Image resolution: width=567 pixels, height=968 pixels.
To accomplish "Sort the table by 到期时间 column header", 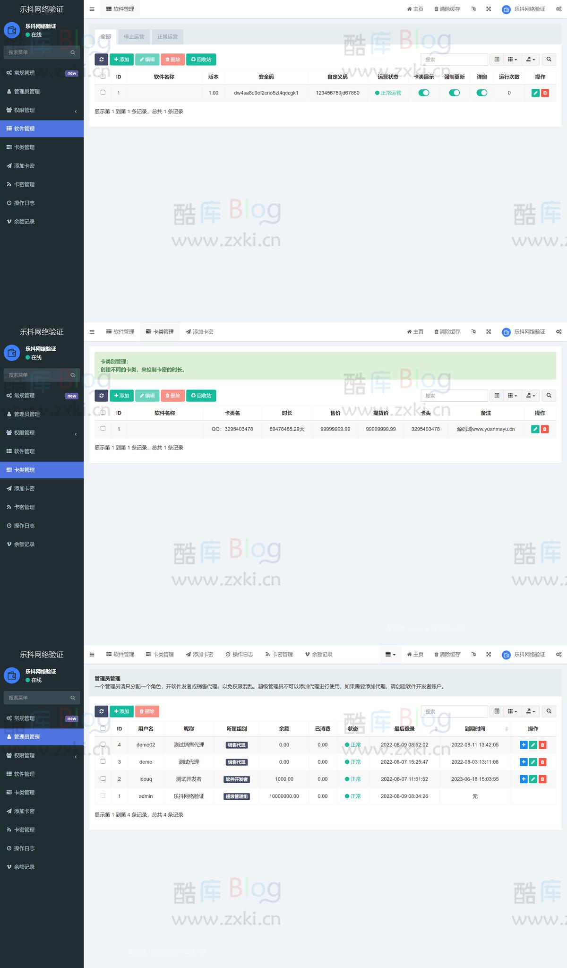I will (x=475, y=728).
